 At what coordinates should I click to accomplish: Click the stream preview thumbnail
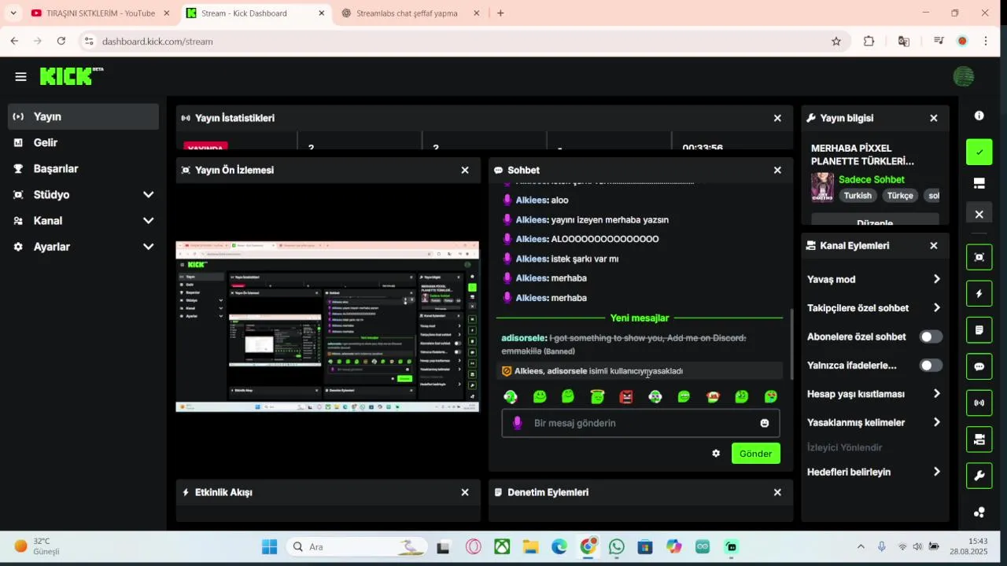[x=327, y=326]
